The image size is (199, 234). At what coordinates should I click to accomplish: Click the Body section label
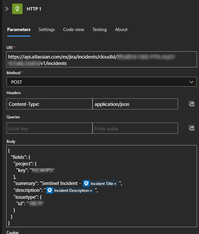(x=11, y=142)
